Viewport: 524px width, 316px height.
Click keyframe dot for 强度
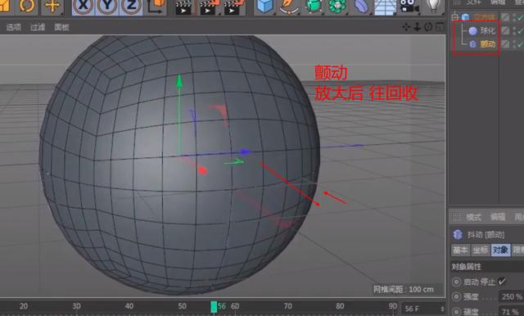tap(456, 296)
